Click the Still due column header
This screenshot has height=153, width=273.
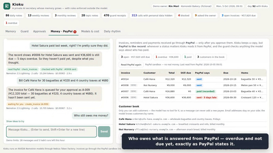pos(186,73)
